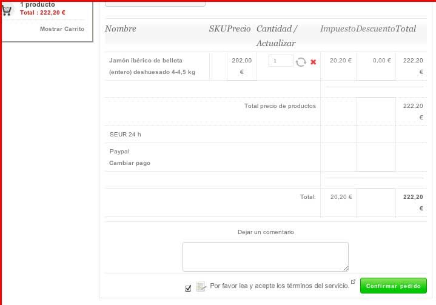Click the 20,20 € tax amount in Total row
The image size is (436, 305).
tap(341, 197)
